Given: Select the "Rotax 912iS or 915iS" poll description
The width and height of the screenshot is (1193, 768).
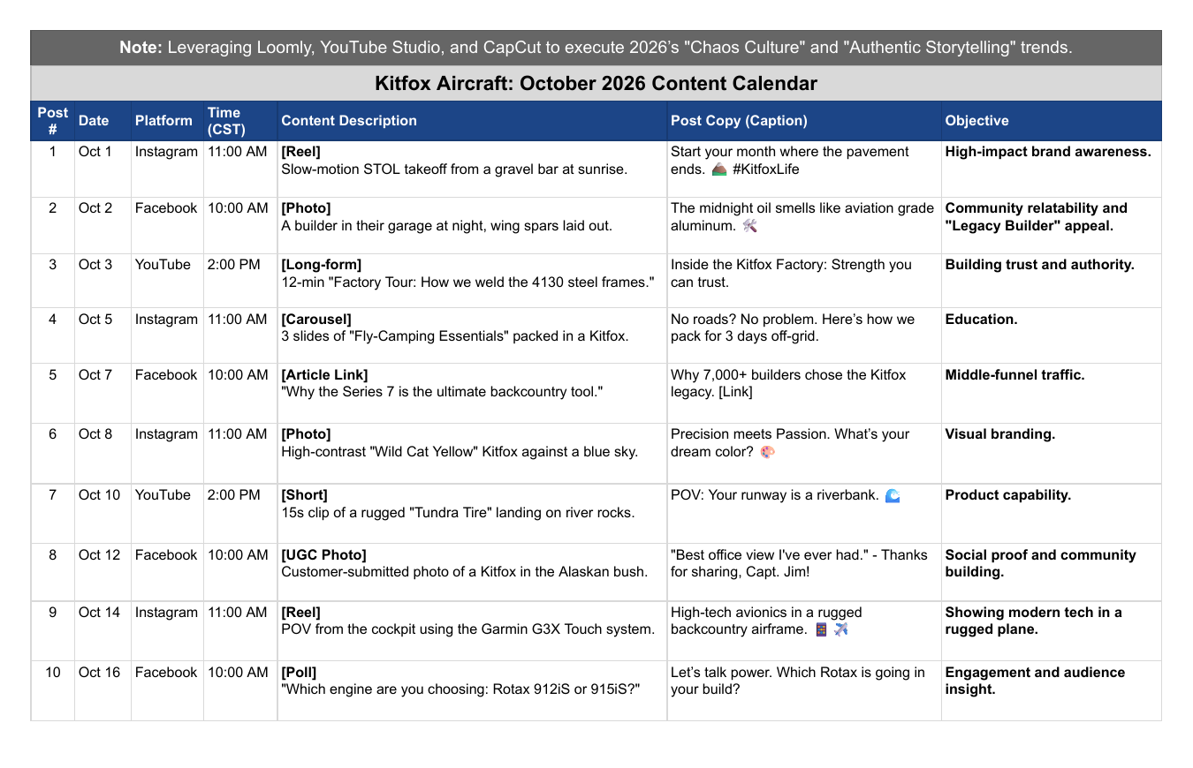Looking at the screenshot, I should [x=472, y=690].
